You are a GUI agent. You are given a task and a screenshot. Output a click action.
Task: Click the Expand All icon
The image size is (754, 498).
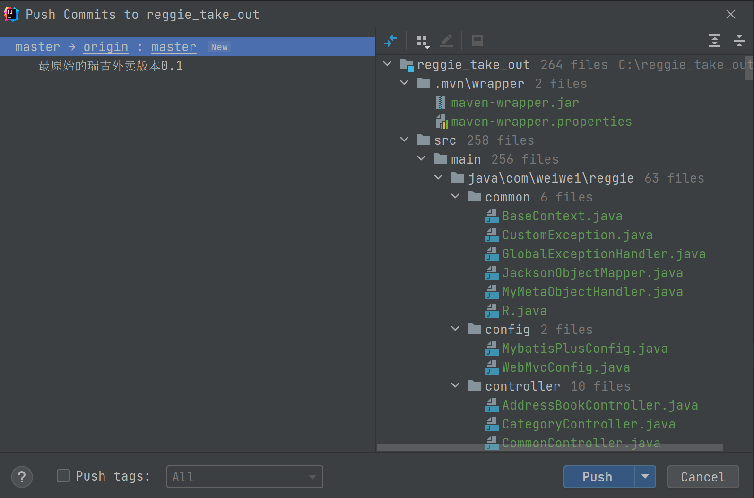[715, 41]
